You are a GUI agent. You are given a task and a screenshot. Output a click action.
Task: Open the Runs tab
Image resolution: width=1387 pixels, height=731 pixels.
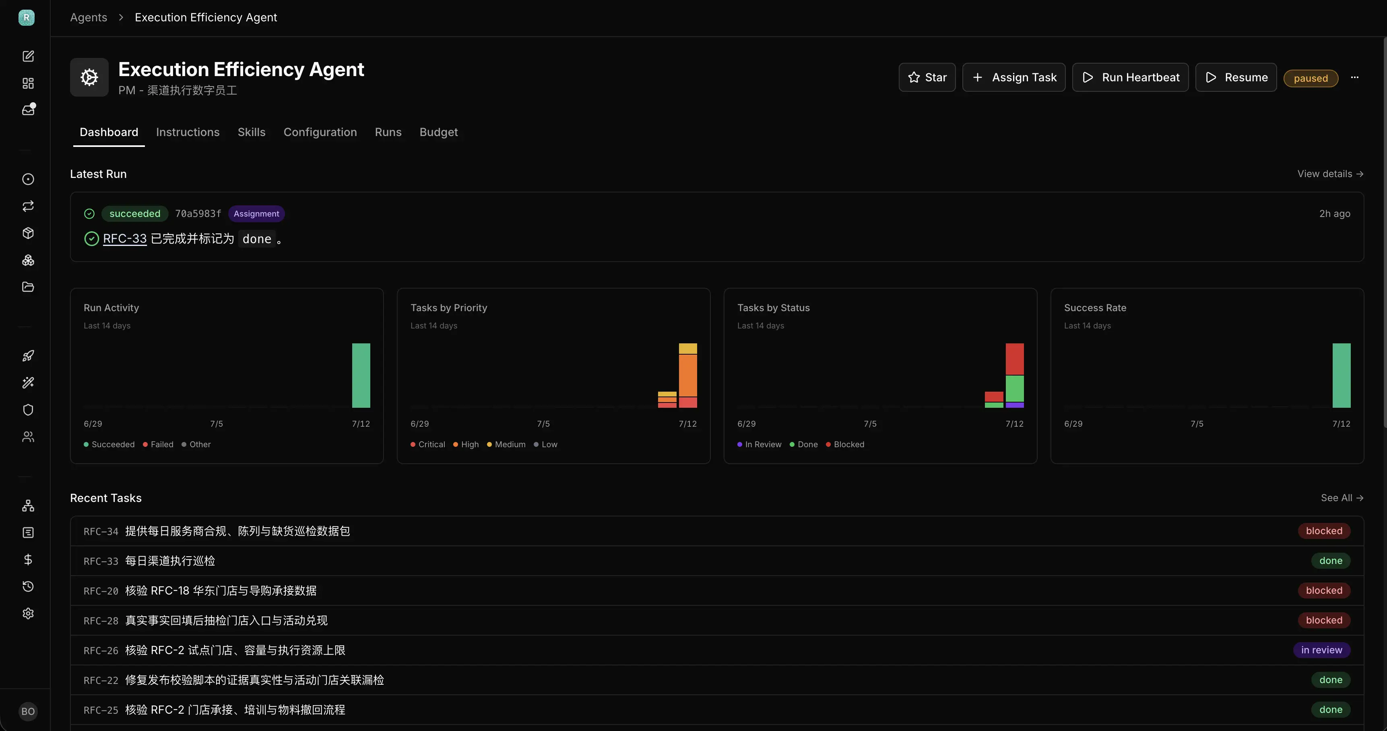tap(388, 132)
